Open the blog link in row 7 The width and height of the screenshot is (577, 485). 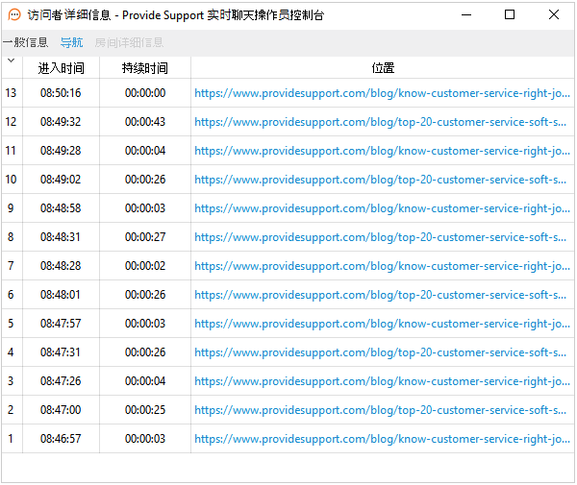coord(382,266)
